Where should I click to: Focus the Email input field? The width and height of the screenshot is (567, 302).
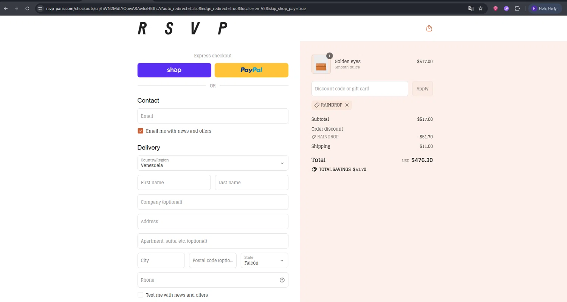213,116
